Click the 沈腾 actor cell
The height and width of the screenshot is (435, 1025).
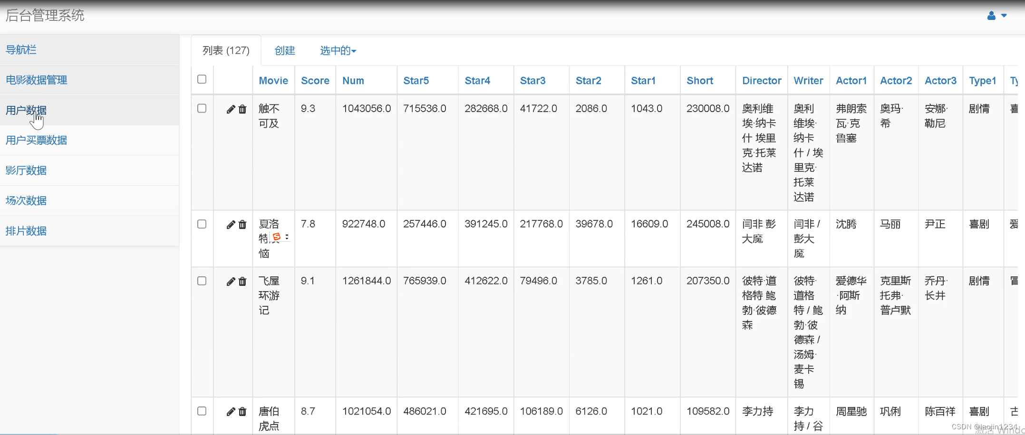point(846,224)
